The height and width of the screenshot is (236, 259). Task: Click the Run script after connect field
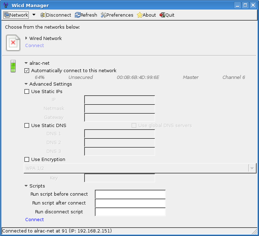click(130, 203)
